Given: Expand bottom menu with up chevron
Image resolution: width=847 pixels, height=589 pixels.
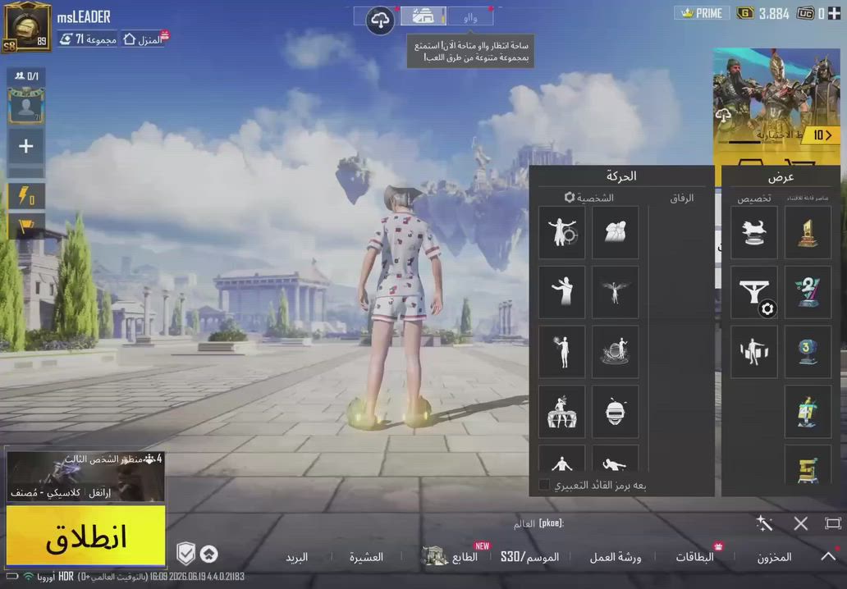Looking at the screenshot, I should (x=828, y=556).
